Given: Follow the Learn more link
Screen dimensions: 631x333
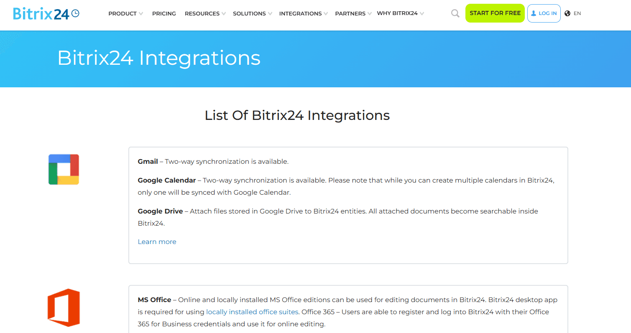Looking at the screenshot, I should tap(157, 241).
